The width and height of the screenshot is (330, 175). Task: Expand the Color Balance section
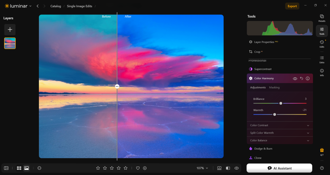click(280, 140)
